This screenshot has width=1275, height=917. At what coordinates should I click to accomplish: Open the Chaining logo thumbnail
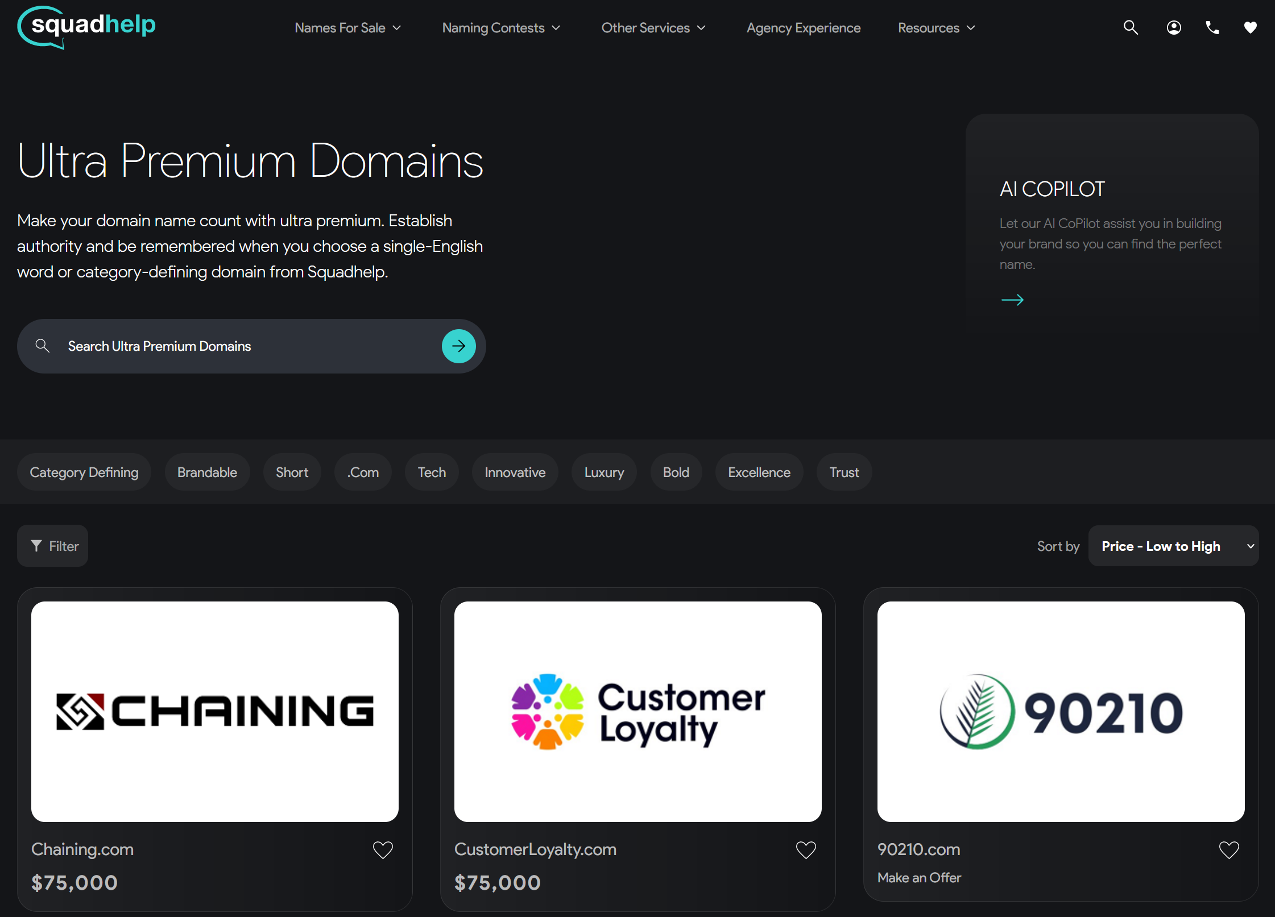pyautogui.click(x=215, y=711)
